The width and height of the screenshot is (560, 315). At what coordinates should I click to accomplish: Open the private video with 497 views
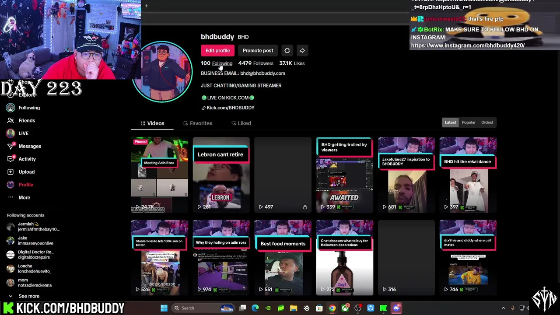tap(283, 175)
